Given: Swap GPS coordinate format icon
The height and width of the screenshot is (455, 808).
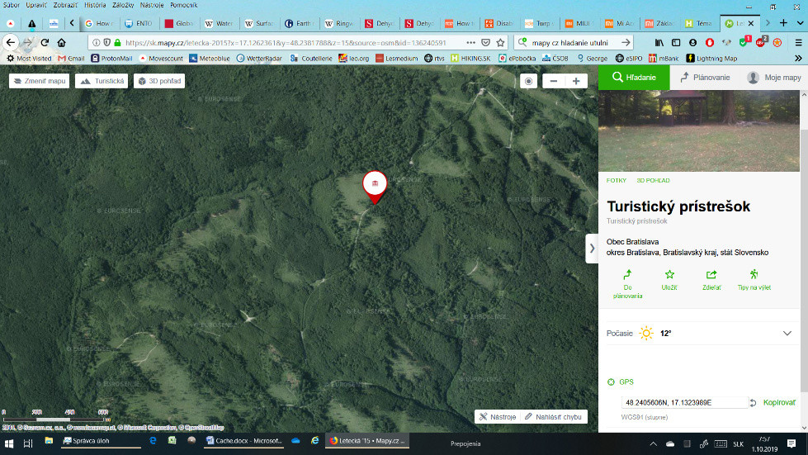Looking at the screenshot, I should coord(753,402).
